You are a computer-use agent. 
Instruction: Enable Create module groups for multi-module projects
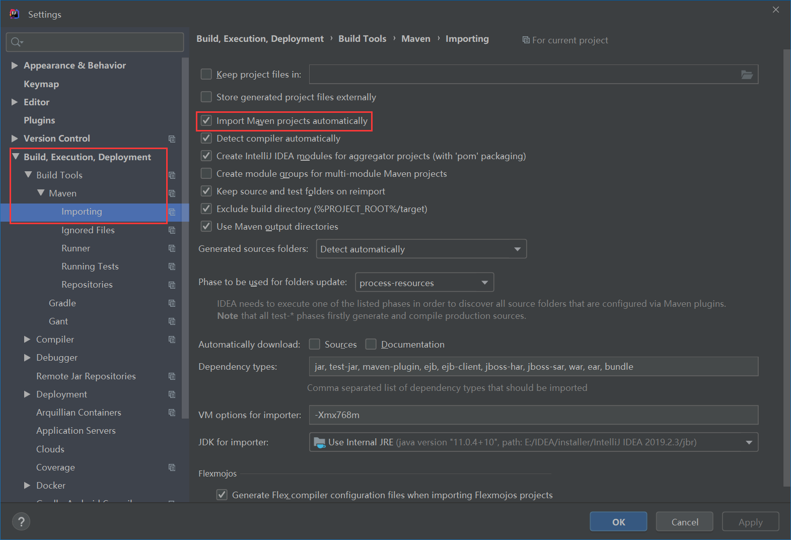[206, 173]
